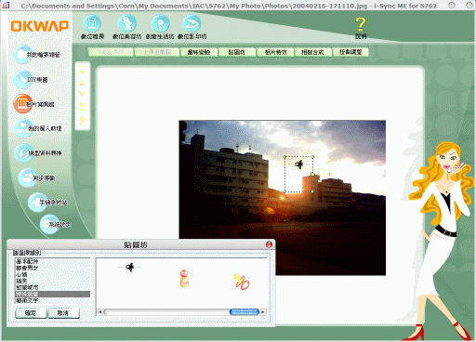Open the scanner-icon 數位影印坊 module
The height and width of the screenshot is (342, 476).
point(192,24)
